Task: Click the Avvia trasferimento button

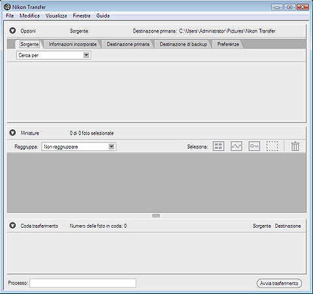Action: pos(279,283)
